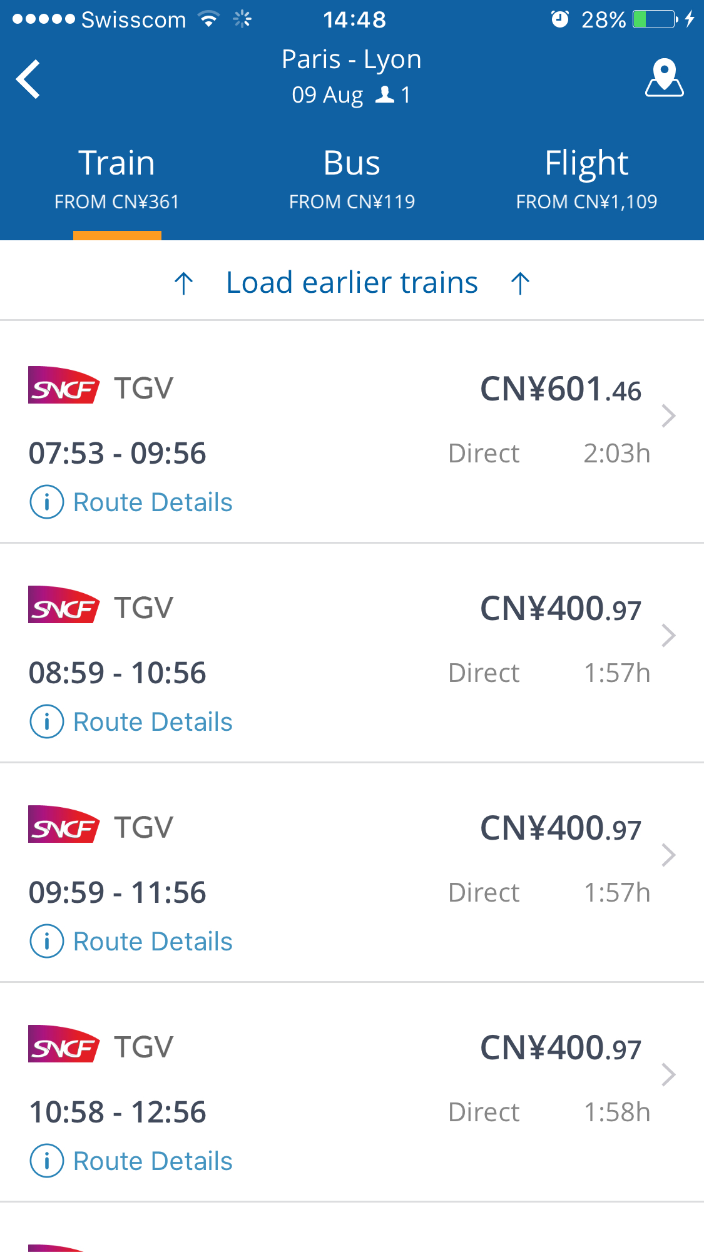
Task: Open Route Details for 09:59 train
Action: click(x=153, y=942)
